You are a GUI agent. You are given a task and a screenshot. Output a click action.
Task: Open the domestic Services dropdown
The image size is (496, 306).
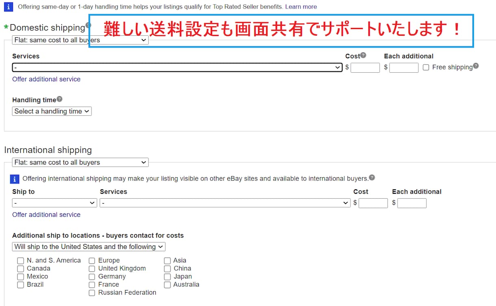point(177,67)
